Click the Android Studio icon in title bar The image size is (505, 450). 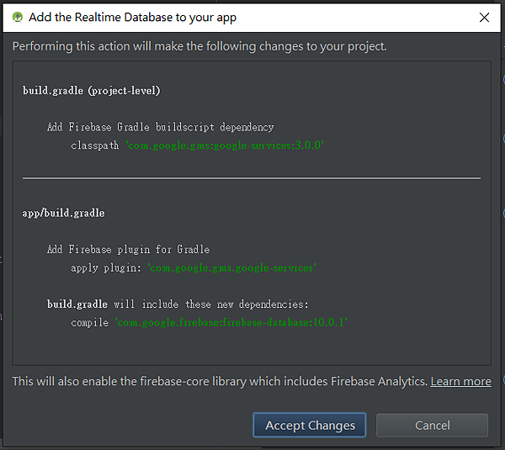(18, 17)
